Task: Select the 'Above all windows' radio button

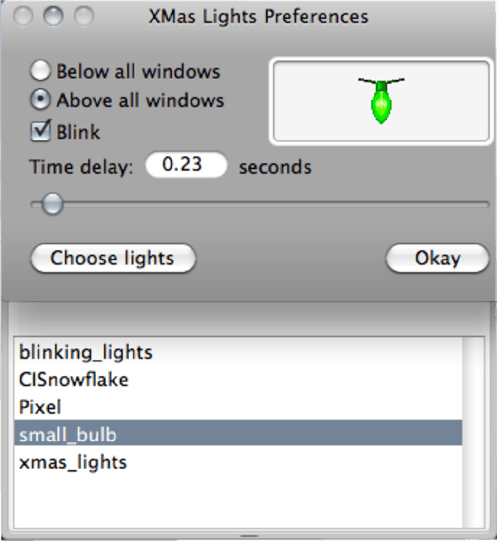Action: pyautogui.click(x=40, y=100)
